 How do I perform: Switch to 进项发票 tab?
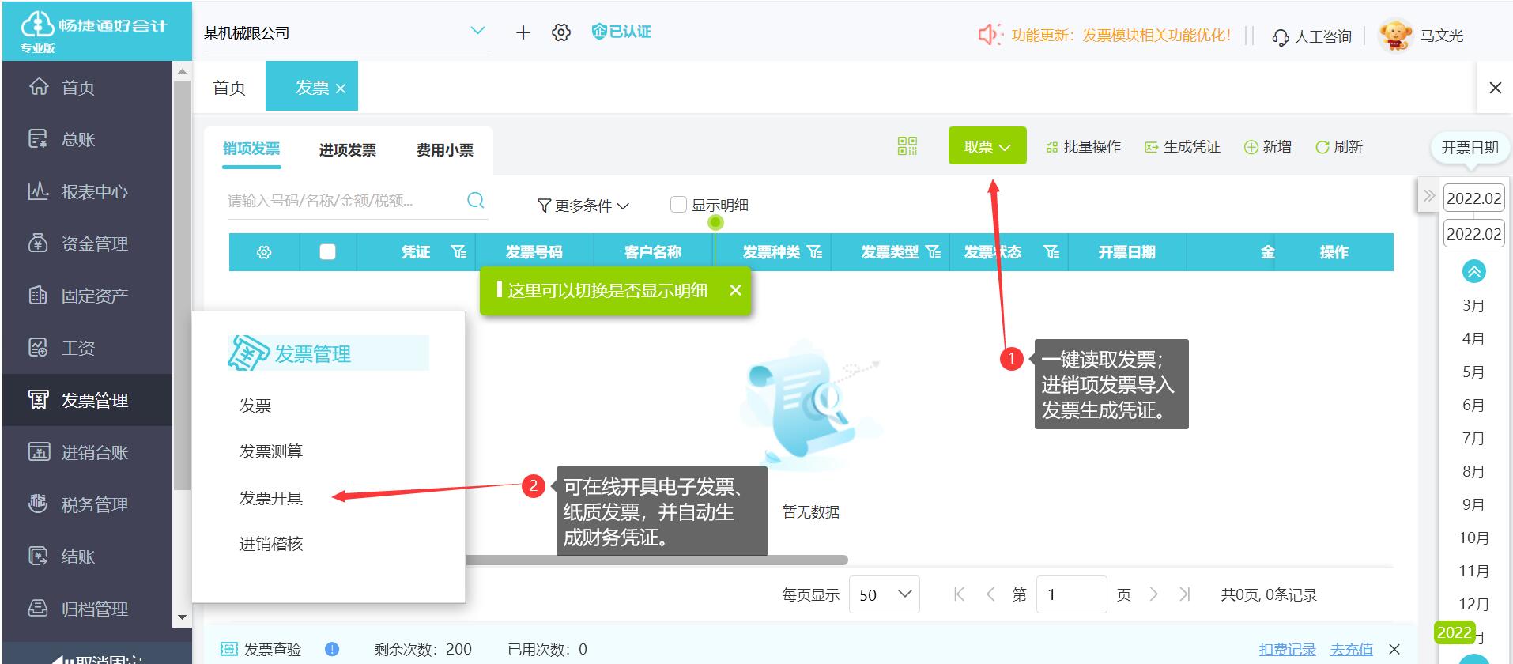348,150
